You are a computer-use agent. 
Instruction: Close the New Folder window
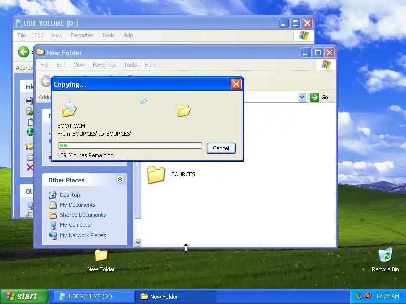click(x=329, y=53)
